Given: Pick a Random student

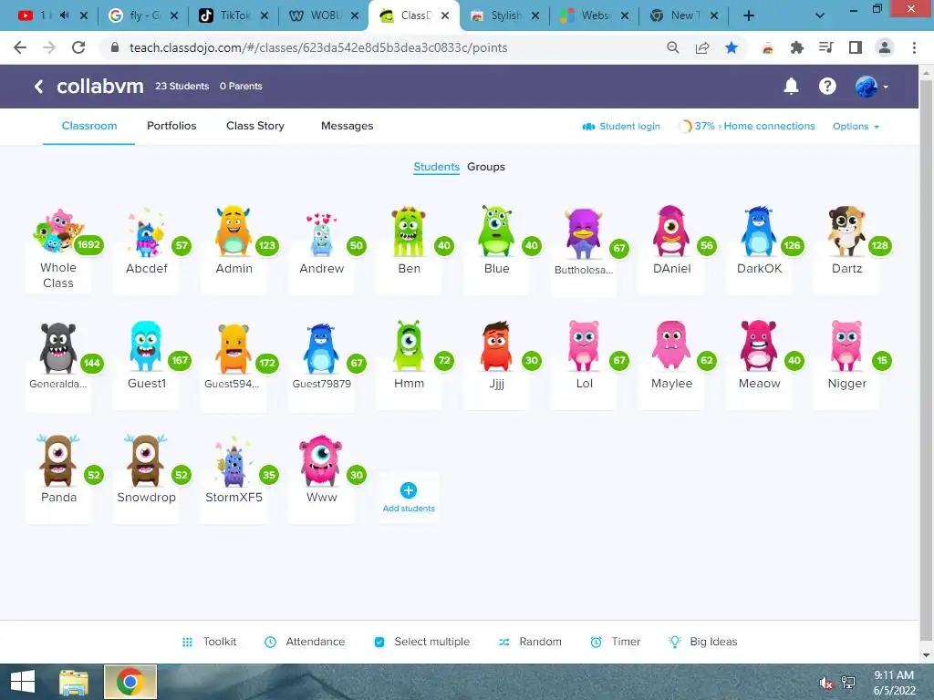Looking at the screenshot, I should 530,642.
